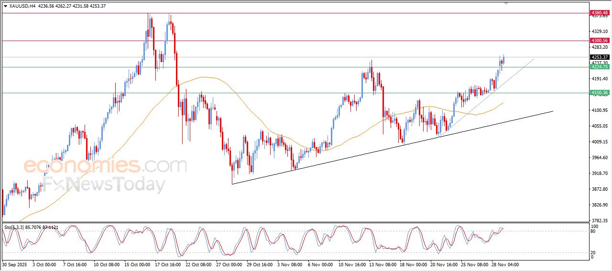Select the orange moving average line
612x271 pixels.
206,77
